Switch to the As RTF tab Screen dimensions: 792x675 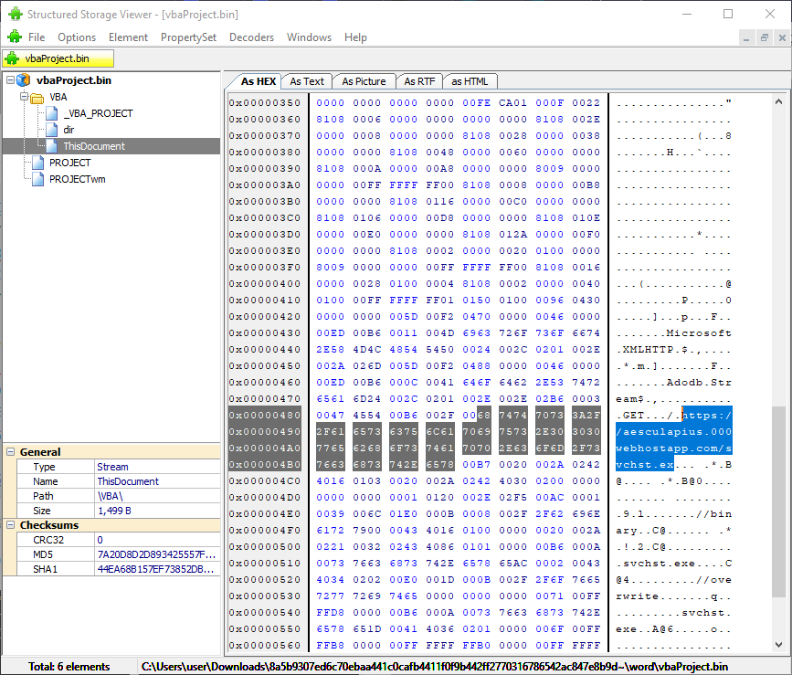pos(419,81)
